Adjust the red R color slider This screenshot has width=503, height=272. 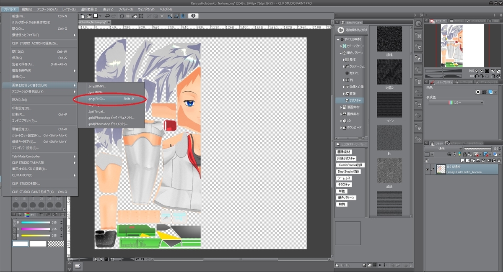pos(35,223)
